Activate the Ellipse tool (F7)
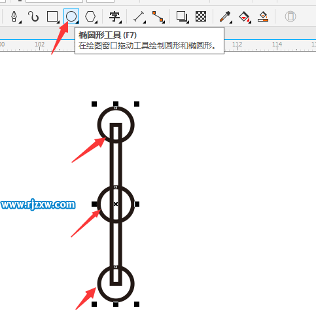This screenshot has height=331, width=316. click(x=71, y=16)
